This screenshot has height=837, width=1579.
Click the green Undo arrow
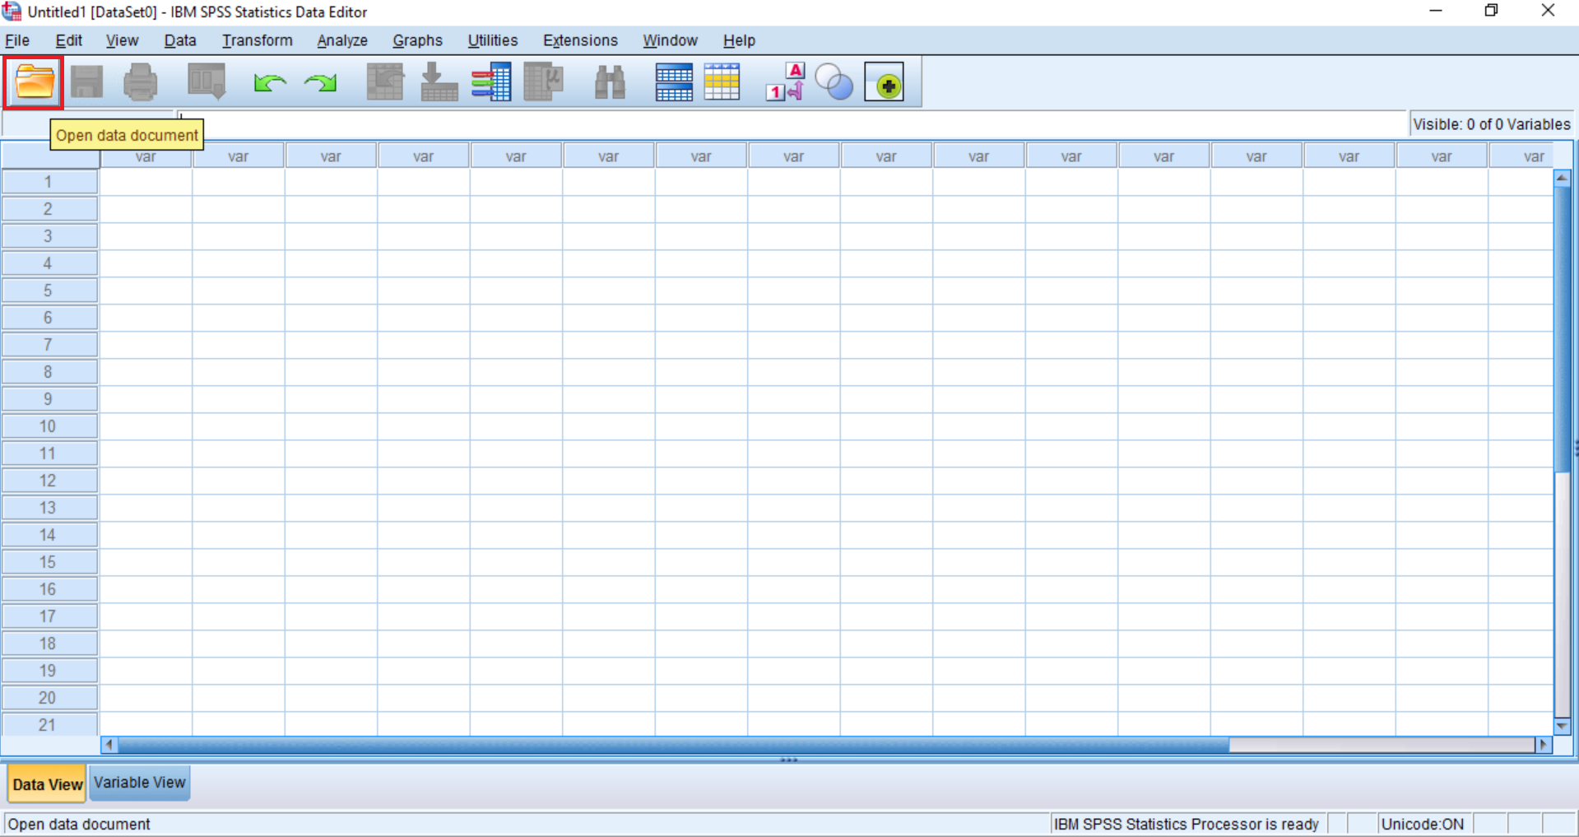(270, 82)
